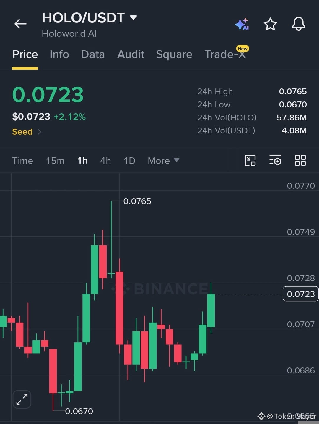Expand the chart to fullscreen
The width and height of the screenshot is (319, 424).
[x=22, y=399]
